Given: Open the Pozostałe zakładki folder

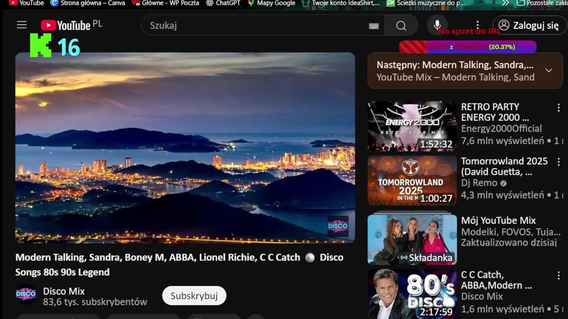Looking at the screenshot, I should [542, 3].
